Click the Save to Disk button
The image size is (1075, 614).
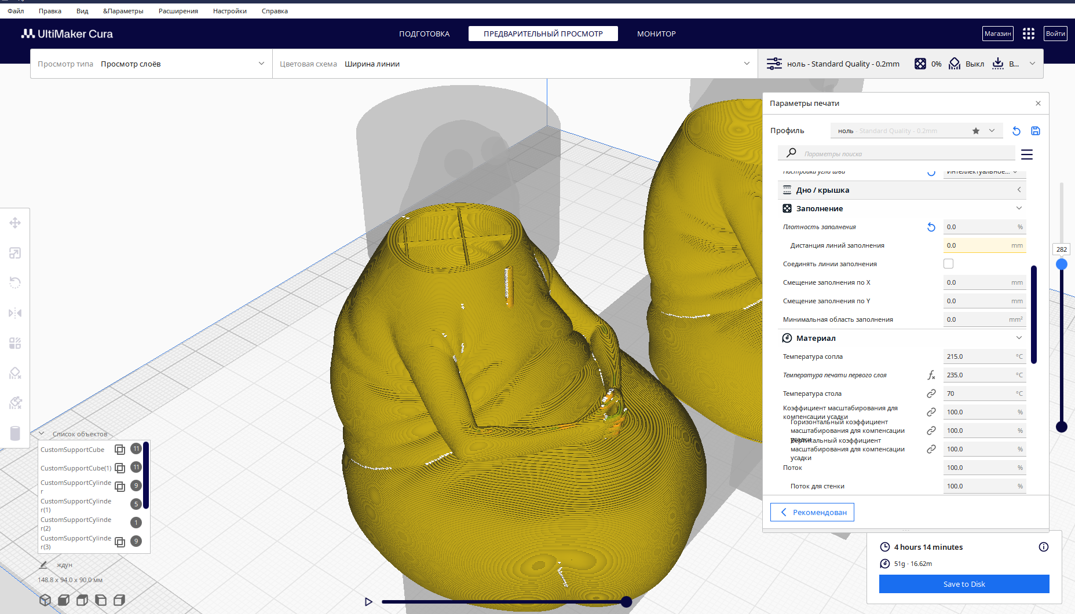[x=964, y=584]
